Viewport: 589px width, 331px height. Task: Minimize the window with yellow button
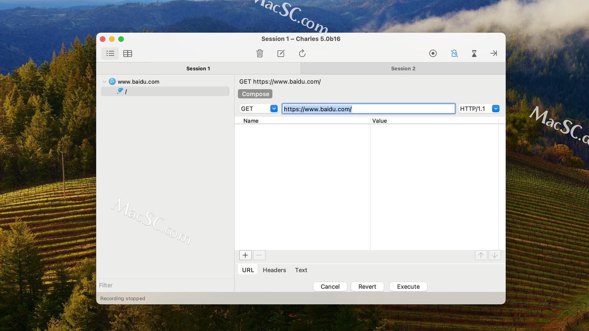112,39
